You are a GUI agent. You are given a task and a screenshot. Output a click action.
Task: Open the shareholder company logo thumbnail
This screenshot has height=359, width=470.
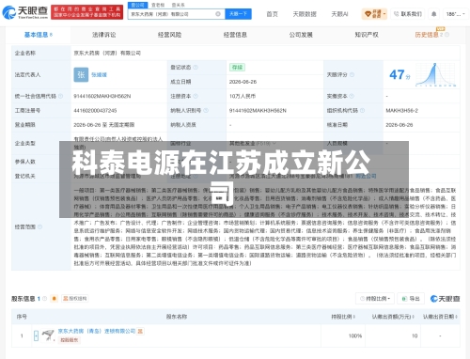coord(48,336)
